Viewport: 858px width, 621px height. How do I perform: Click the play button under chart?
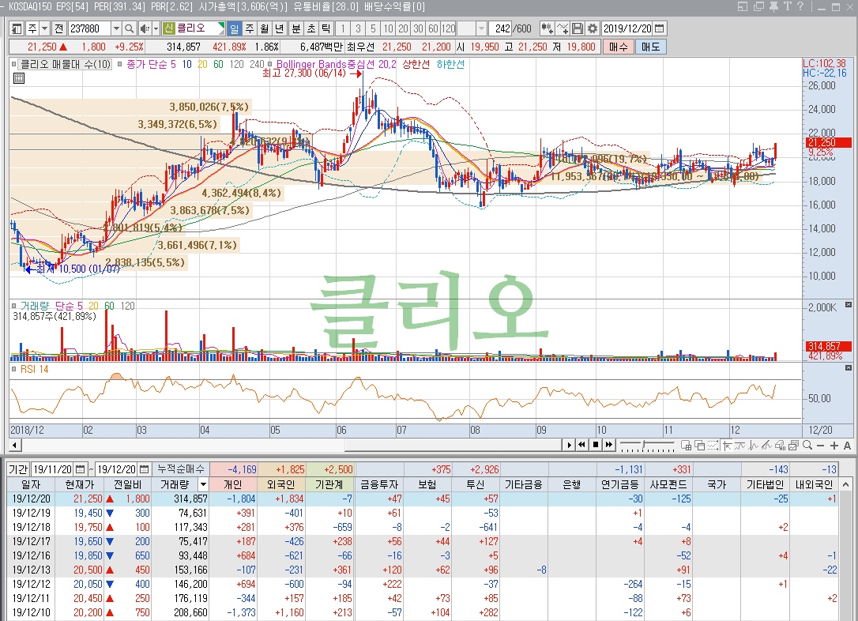click(x=569, y=446)
